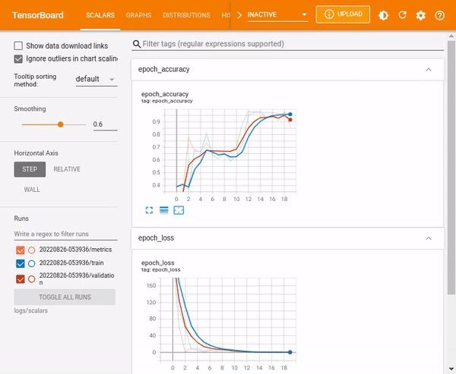The width and height of the screenshot is (456, 374).
Task: Switch to the DISTRIBUTIONS tab
Action: [x=186, y=15]
